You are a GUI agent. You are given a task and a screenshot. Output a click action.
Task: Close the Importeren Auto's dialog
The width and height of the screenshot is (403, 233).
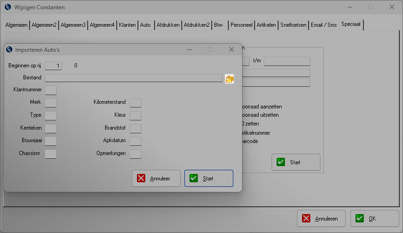(x=231, y=49)
